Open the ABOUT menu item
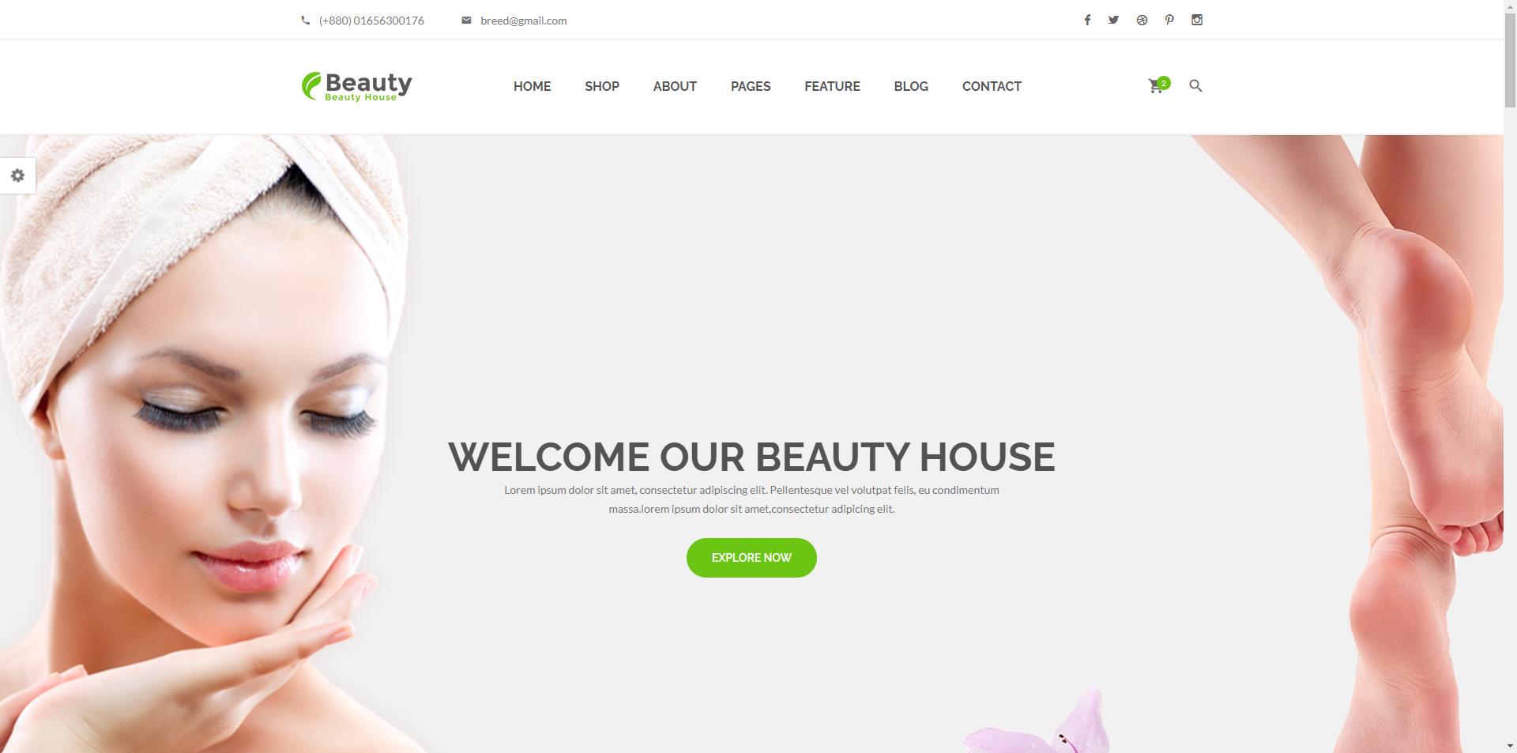Viewport: 1517px width, 753px height. (675, 86)
